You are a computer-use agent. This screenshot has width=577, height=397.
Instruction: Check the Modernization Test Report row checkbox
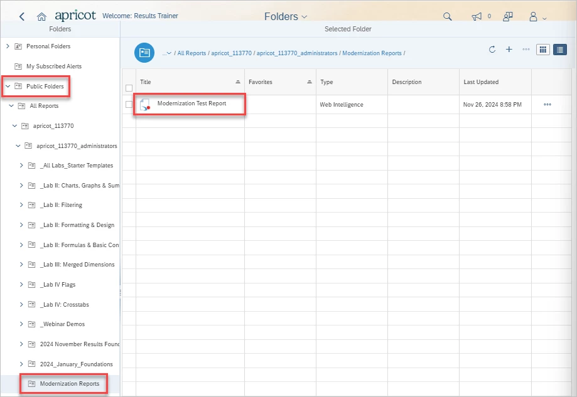[x=129, y=104]
